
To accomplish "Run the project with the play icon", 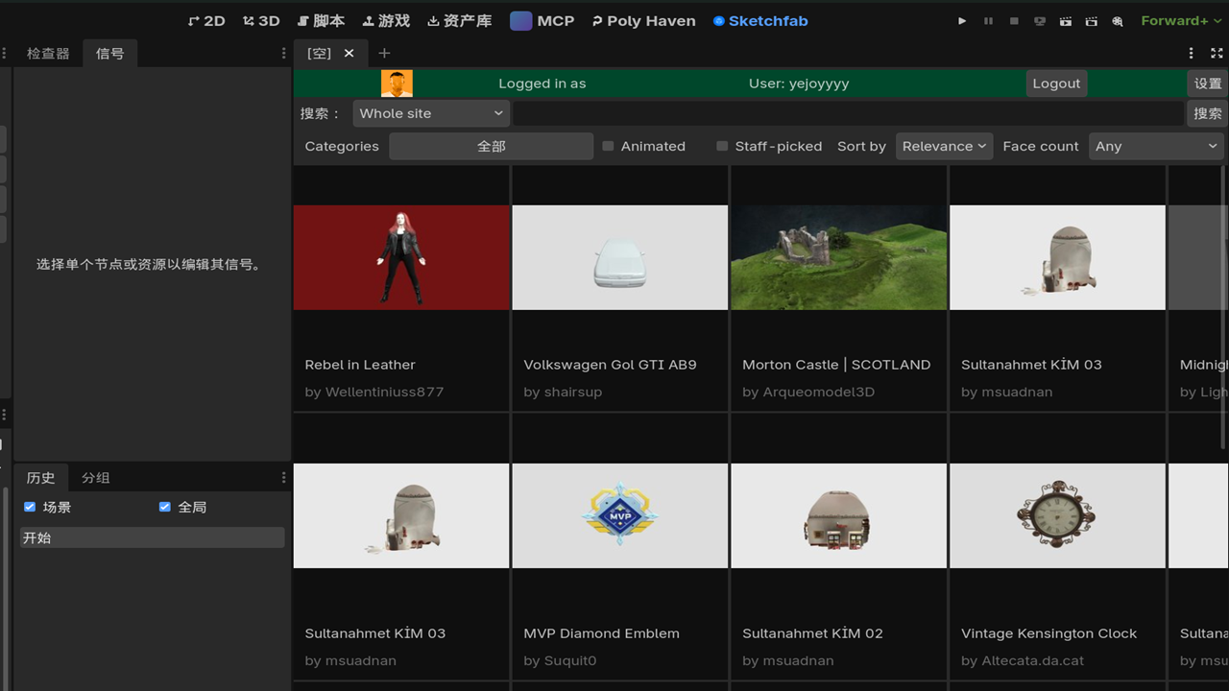I will coord(963,21).
